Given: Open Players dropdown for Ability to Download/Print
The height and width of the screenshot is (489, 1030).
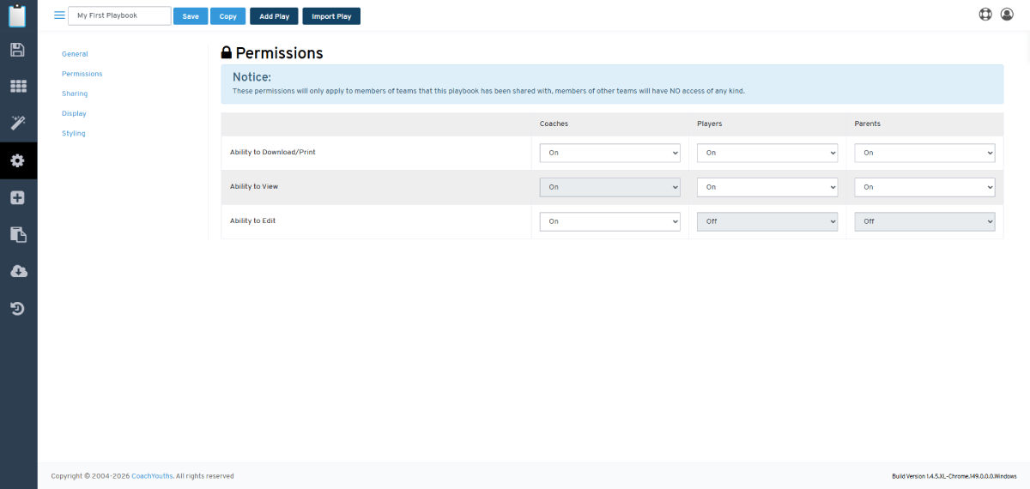Looking at the screenshot, I should click(x=767, y=153).
